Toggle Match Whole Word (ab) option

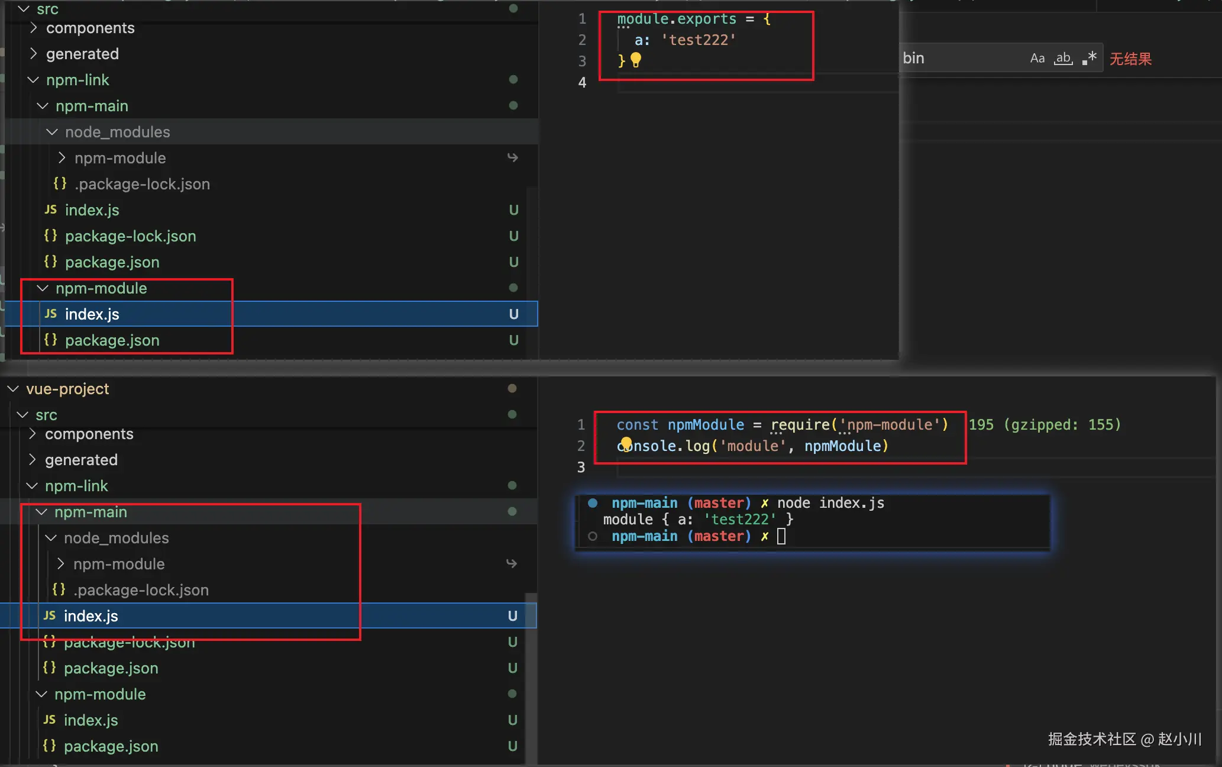[x=1063, y=59]
